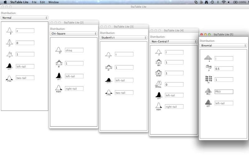The image size is (249, 155).
Task: Open the Non-Central F distribution dropdown
Action: [173, 42]
